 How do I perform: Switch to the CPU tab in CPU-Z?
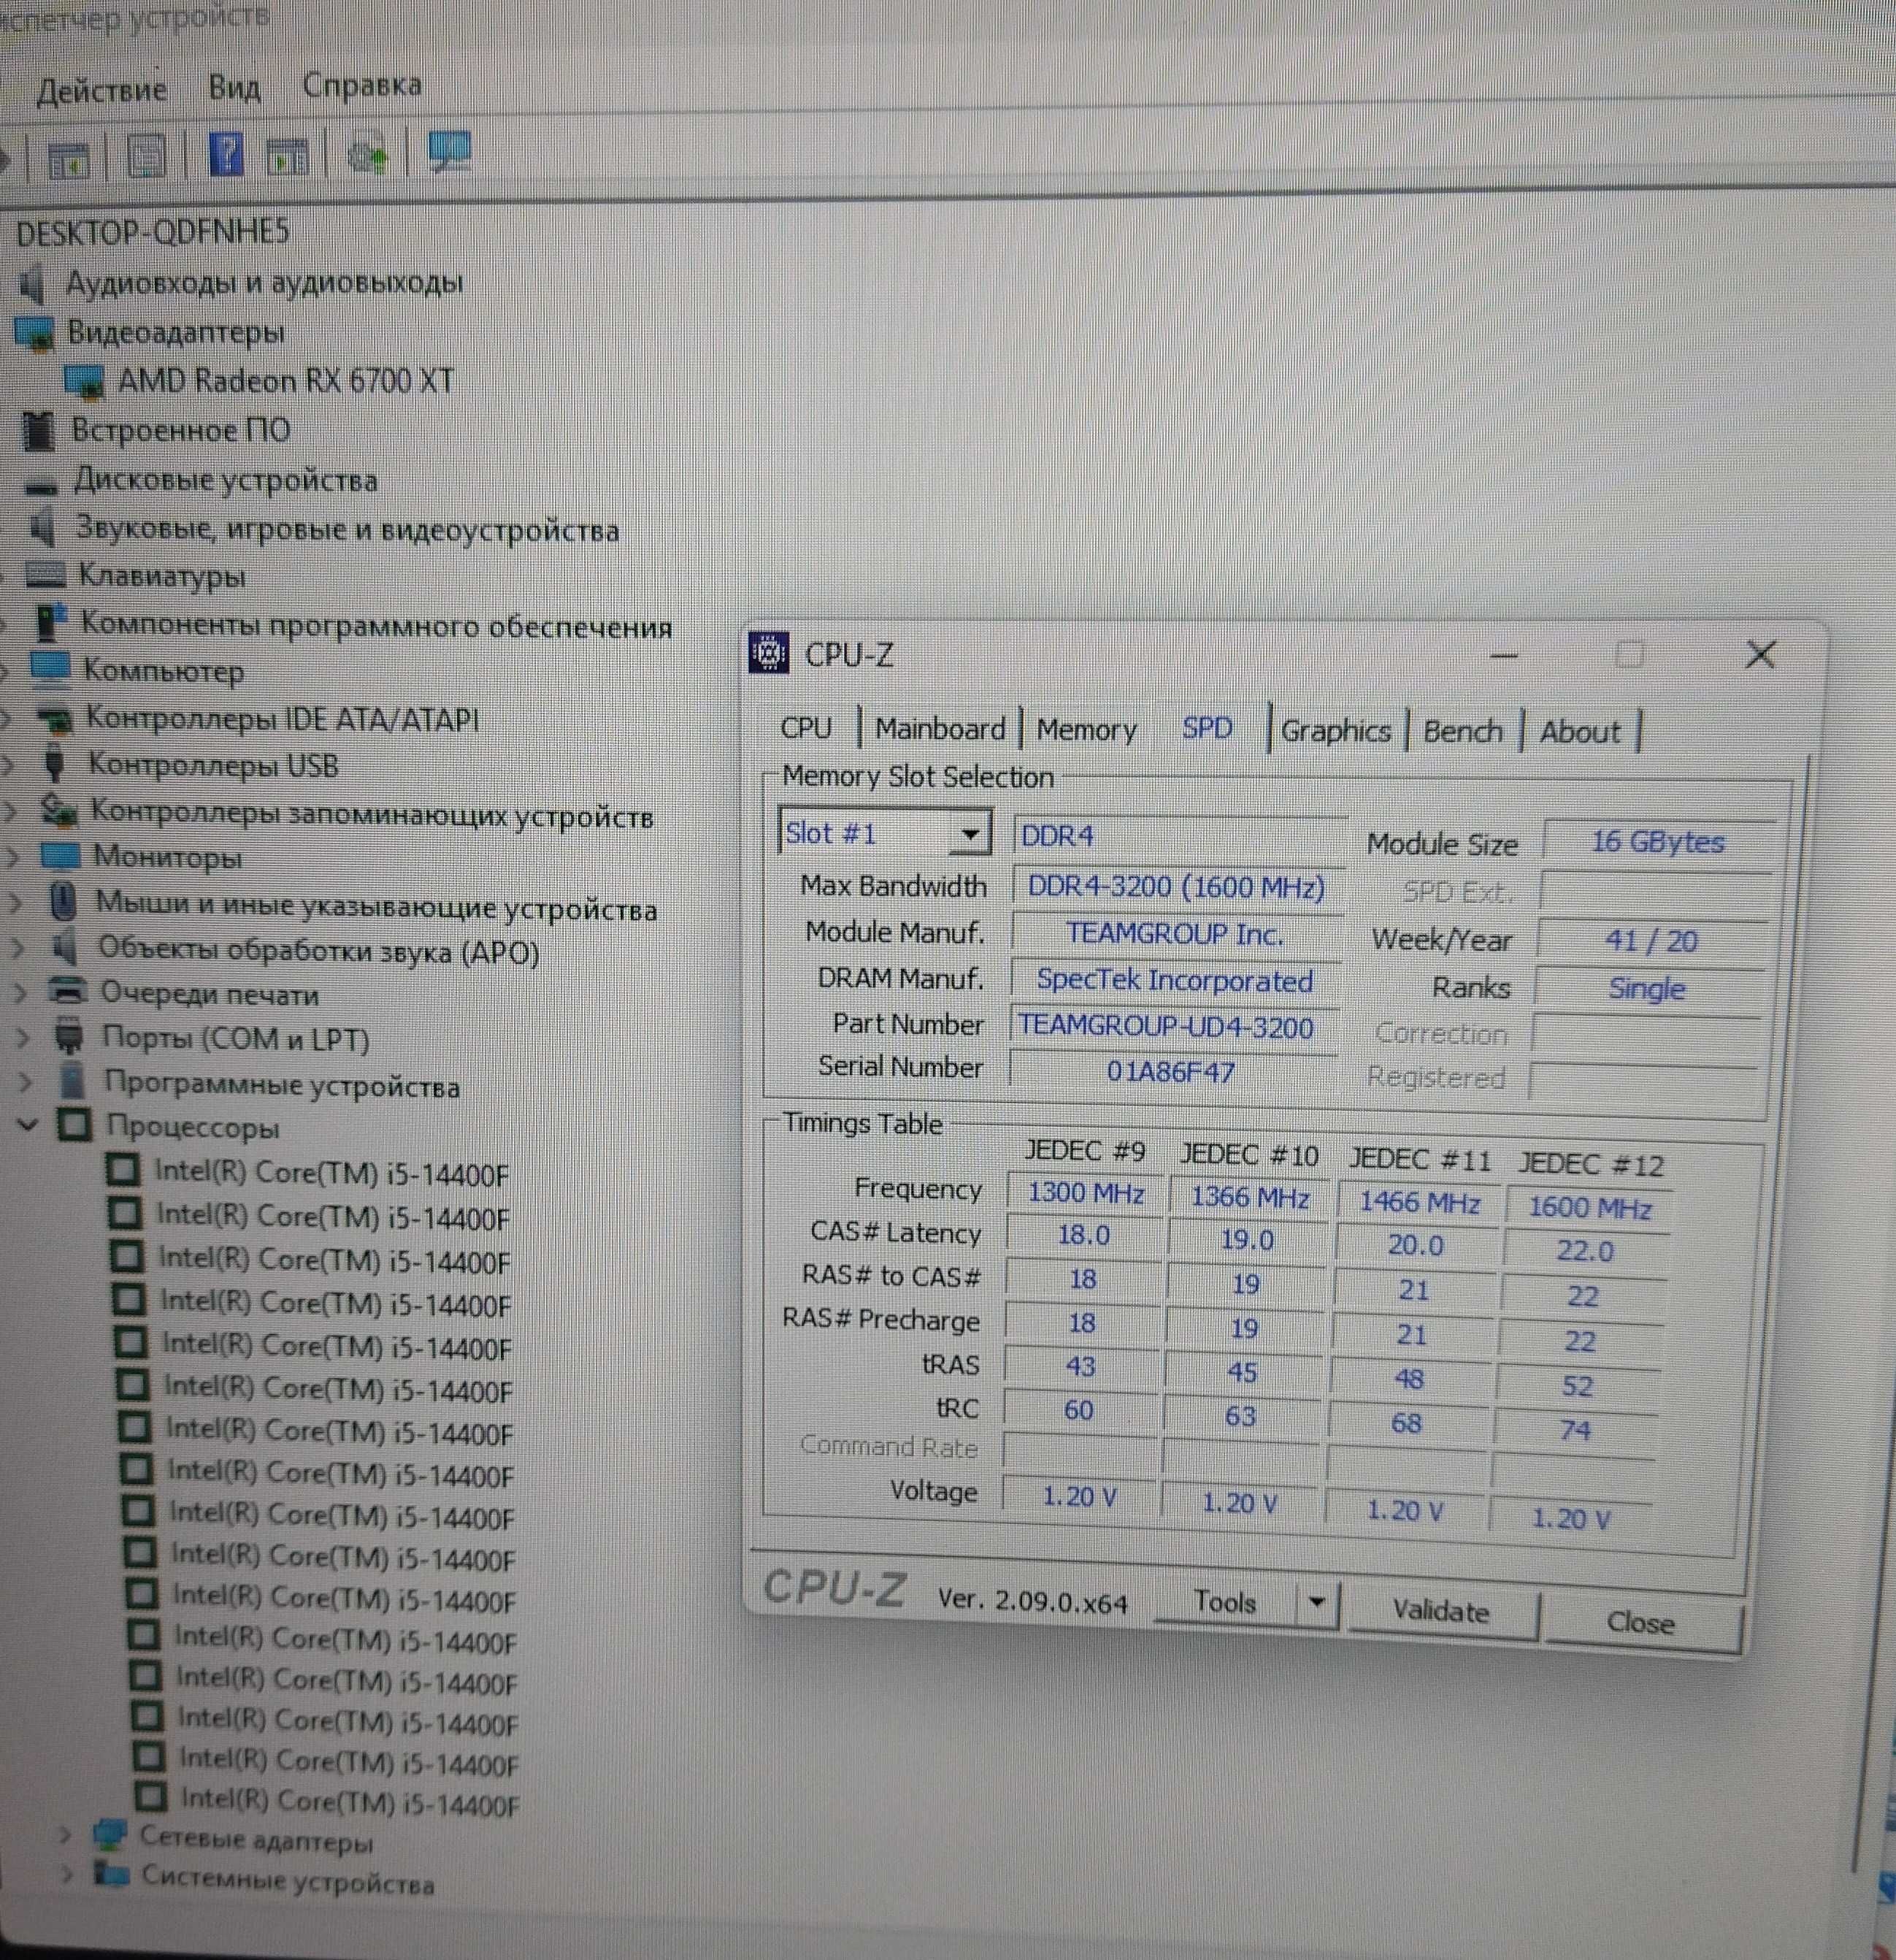[806, 727]
